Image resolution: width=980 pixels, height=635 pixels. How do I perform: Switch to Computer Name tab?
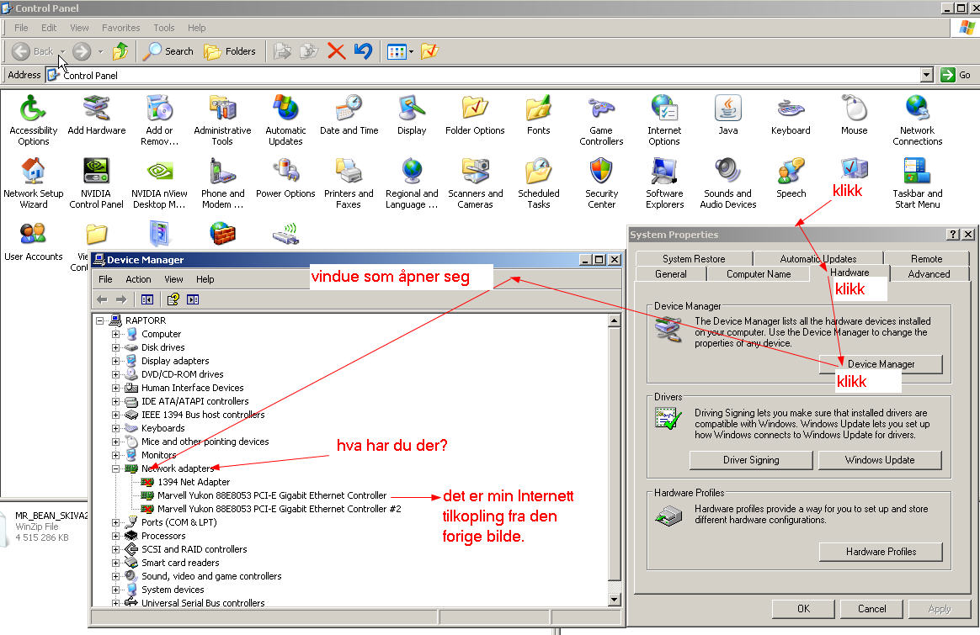click(x=758, y=273)
